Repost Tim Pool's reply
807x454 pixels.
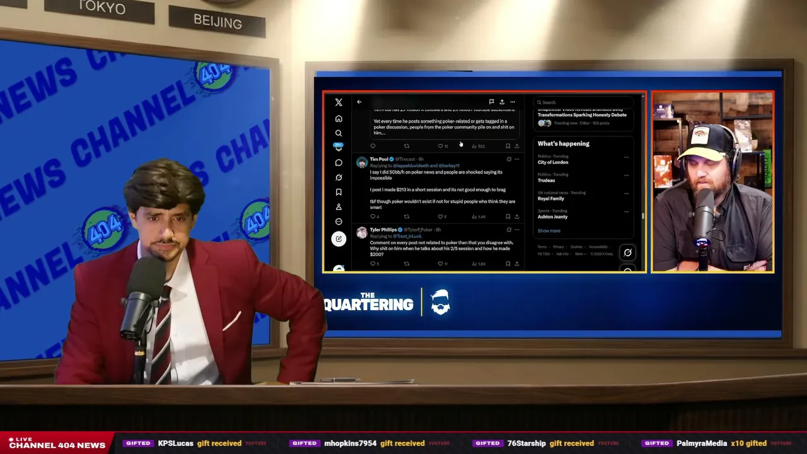click(407, 217)
